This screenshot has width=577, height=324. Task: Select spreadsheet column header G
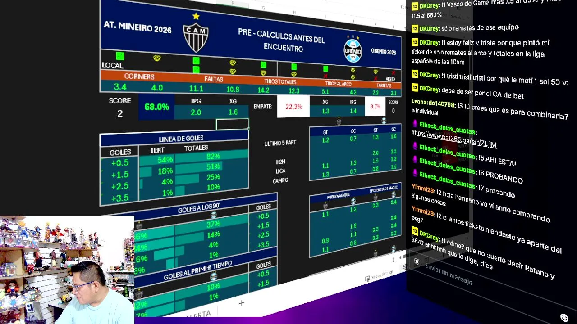[263, 8]
